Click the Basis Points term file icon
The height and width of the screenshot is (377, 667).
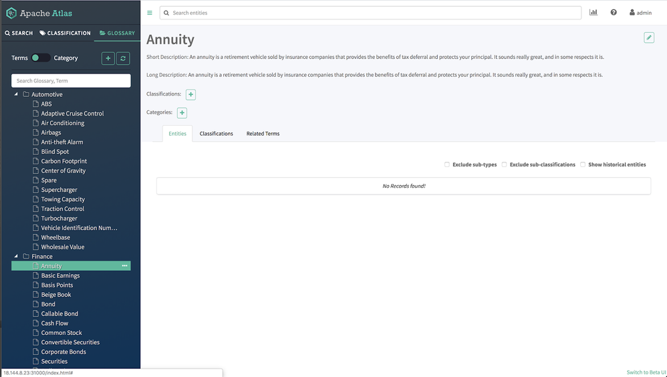click(35, 285)
